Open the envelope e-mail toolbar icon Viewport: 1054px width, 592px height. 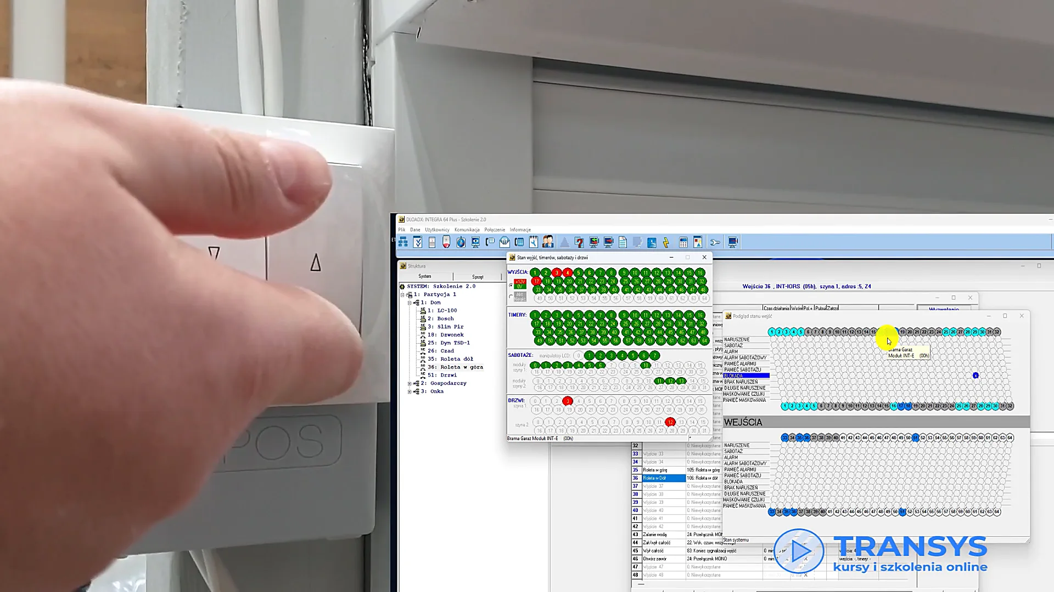[x=504, y=242]
